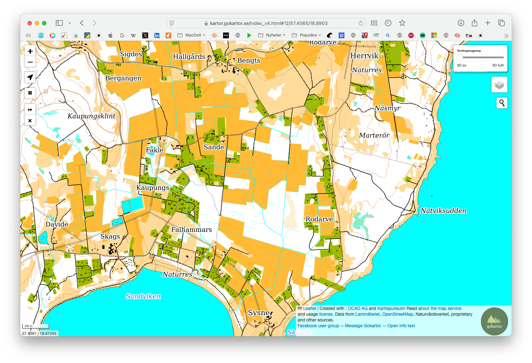Start the measure distance arrow tool
532x363 pixels.
coord(30,109)
